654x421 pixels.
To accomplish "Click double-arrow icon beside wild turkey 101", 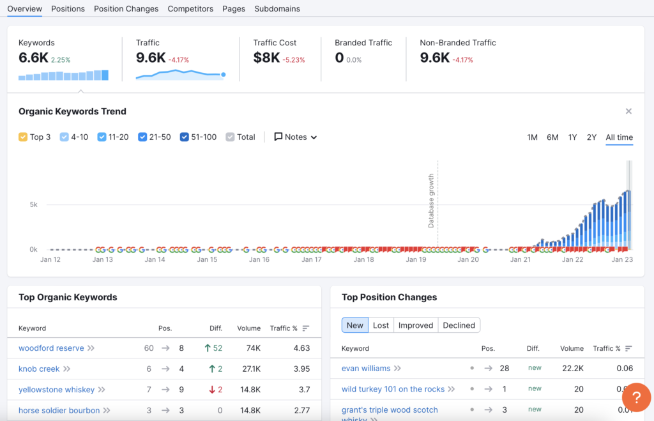I will pos(452,389).
